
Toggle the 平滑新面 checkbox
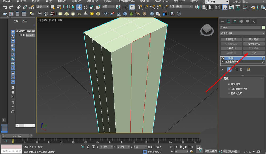(229, 84)
